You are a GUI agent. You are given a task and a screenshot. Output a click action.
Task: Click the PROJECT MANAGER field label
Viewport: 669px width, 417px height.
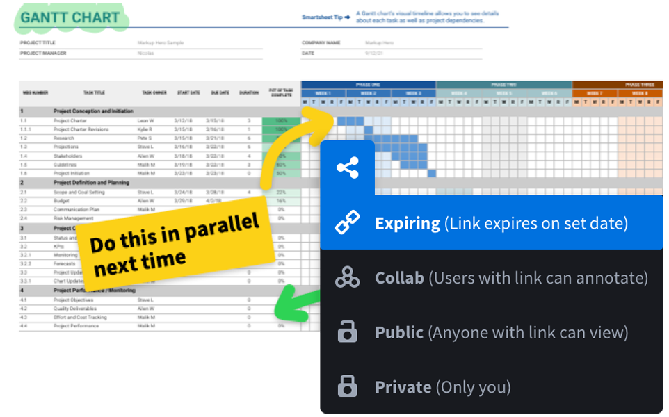(43, 54)
